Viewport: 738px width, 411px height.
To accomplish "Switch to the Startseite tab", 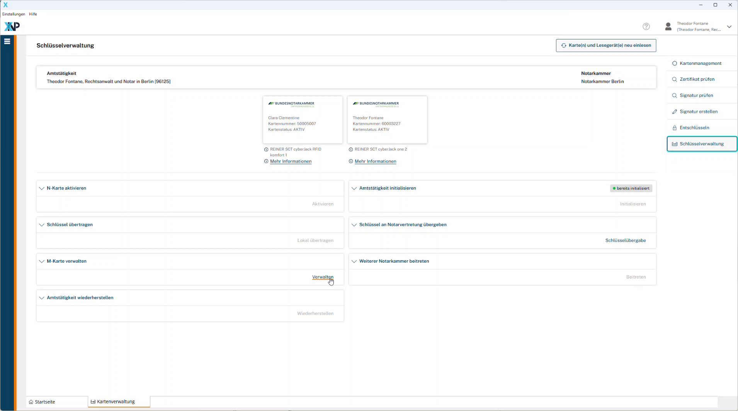I will pos(44,402).
